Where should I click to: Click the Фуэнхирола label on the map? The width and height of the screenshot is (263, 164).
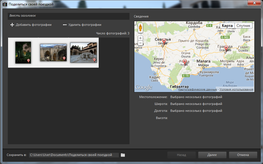click(209, 72)
